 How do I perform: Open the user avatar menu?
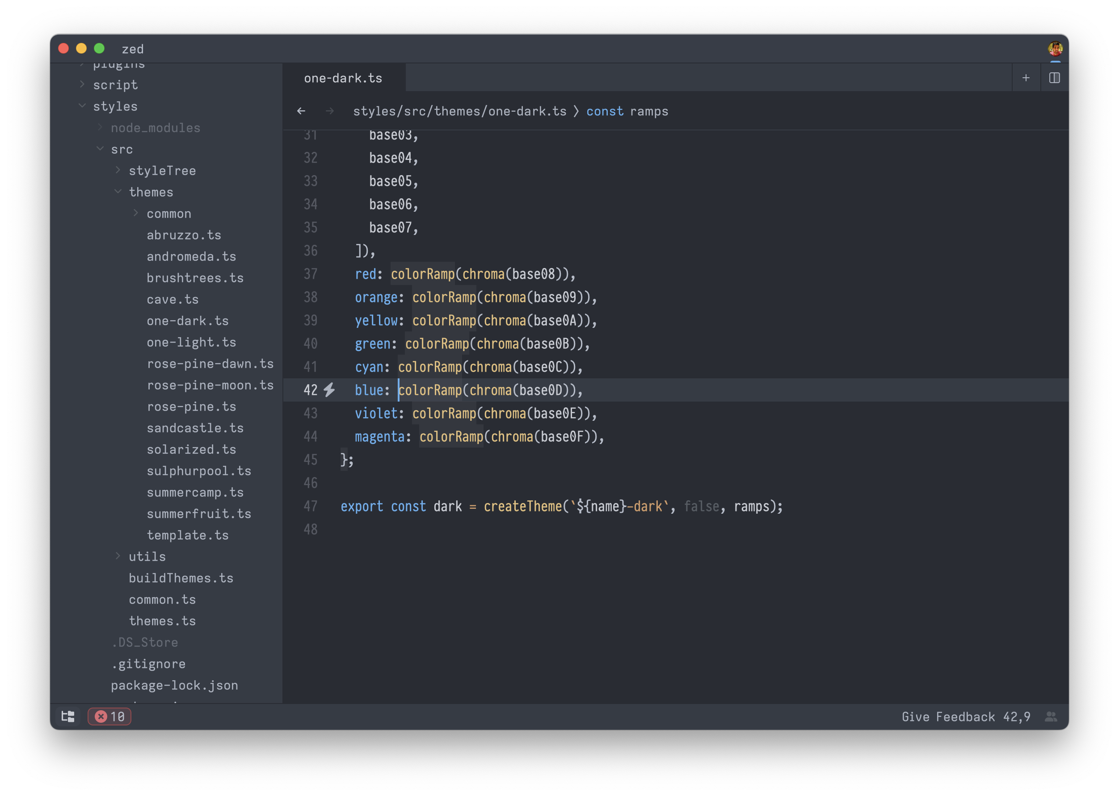point(1055,49)
